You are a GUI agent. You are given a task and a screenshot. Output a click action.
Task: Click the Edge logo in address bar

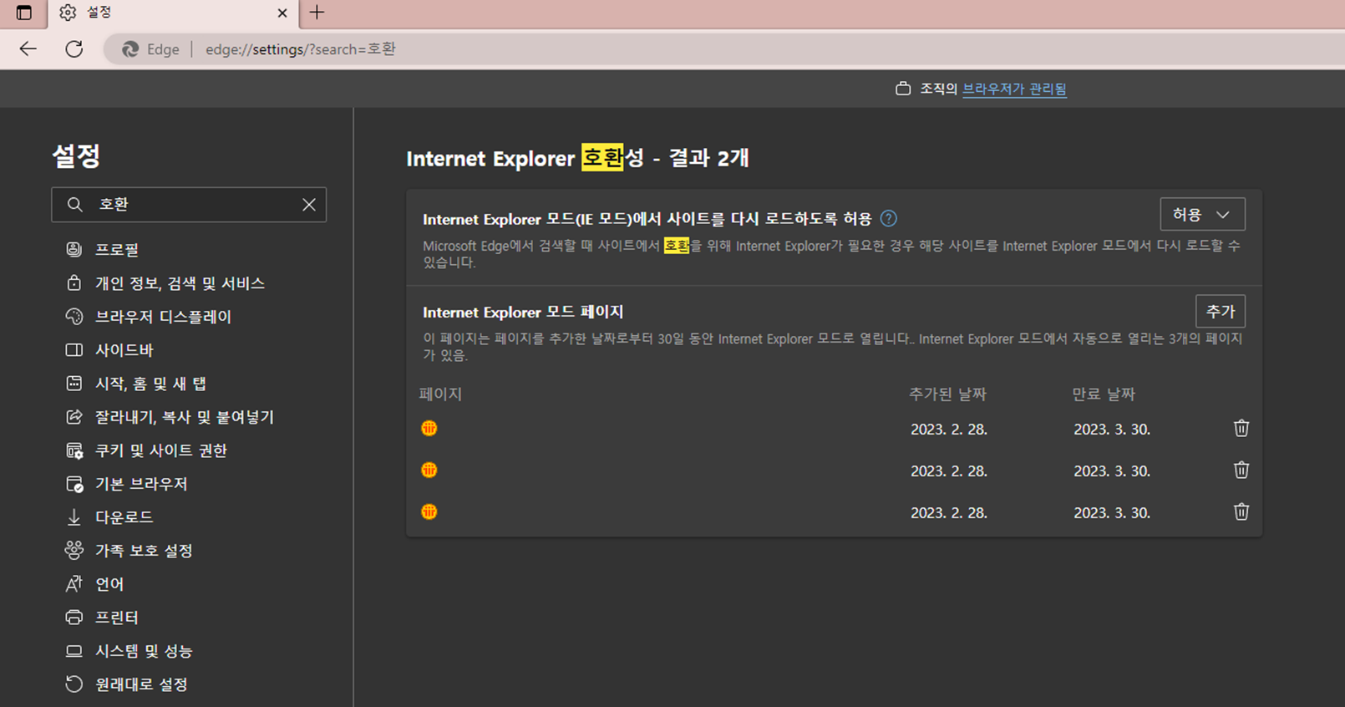(x=130, y=49)
